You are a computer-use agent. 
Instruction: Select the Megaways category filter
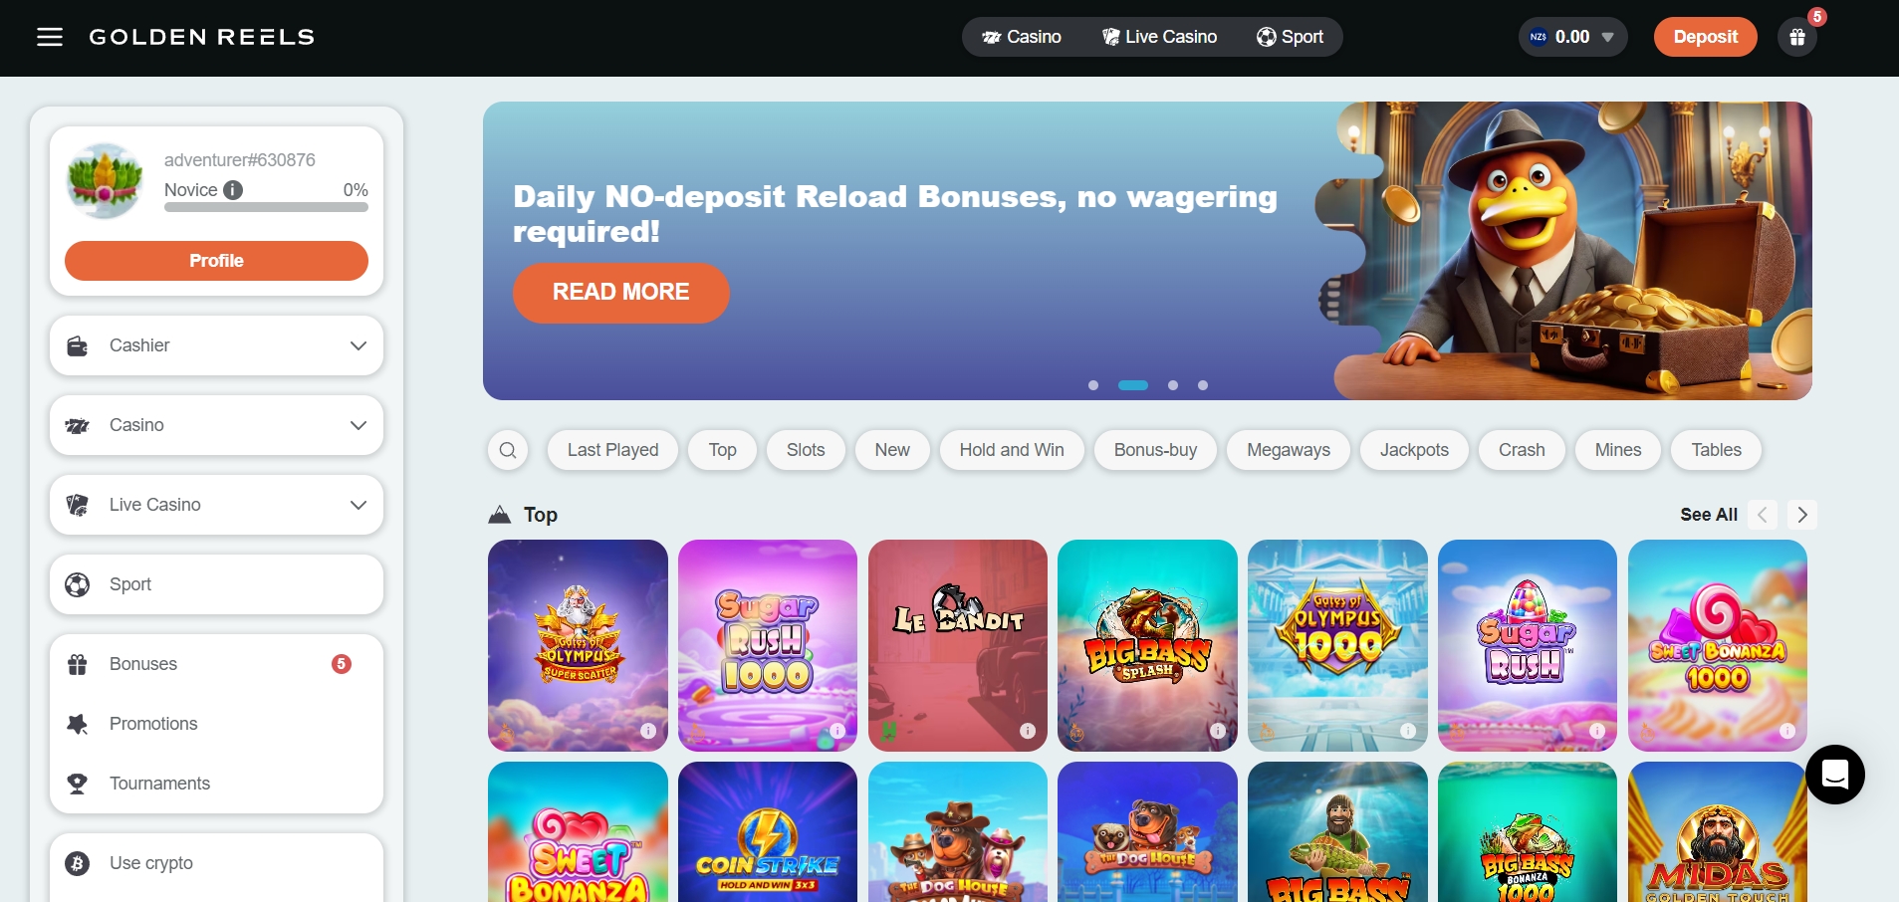point(1289,450)
